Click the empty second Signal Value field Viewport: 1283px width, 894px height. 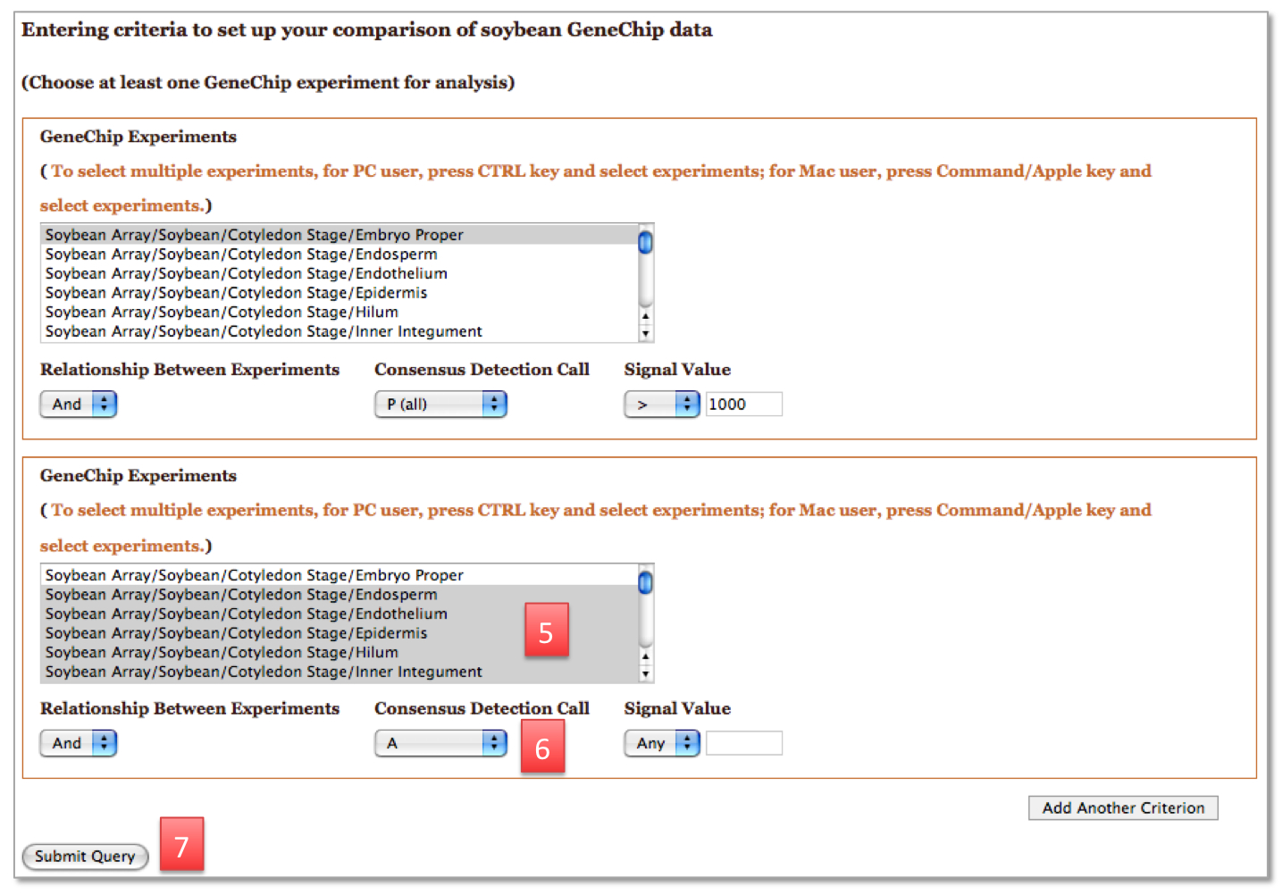tap(744, 743)
